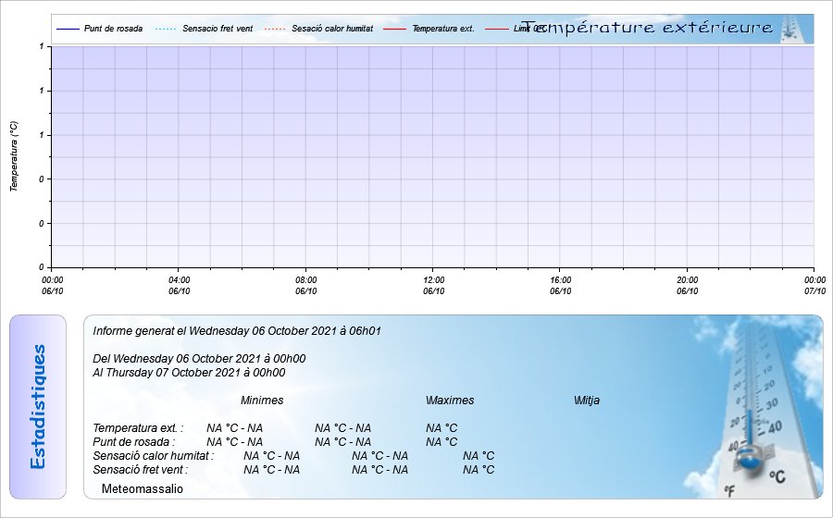The height and width of the screenshot is (518, 833).
Task: Click the 12:00 06/10 time axis label
Action: [433, 286]
